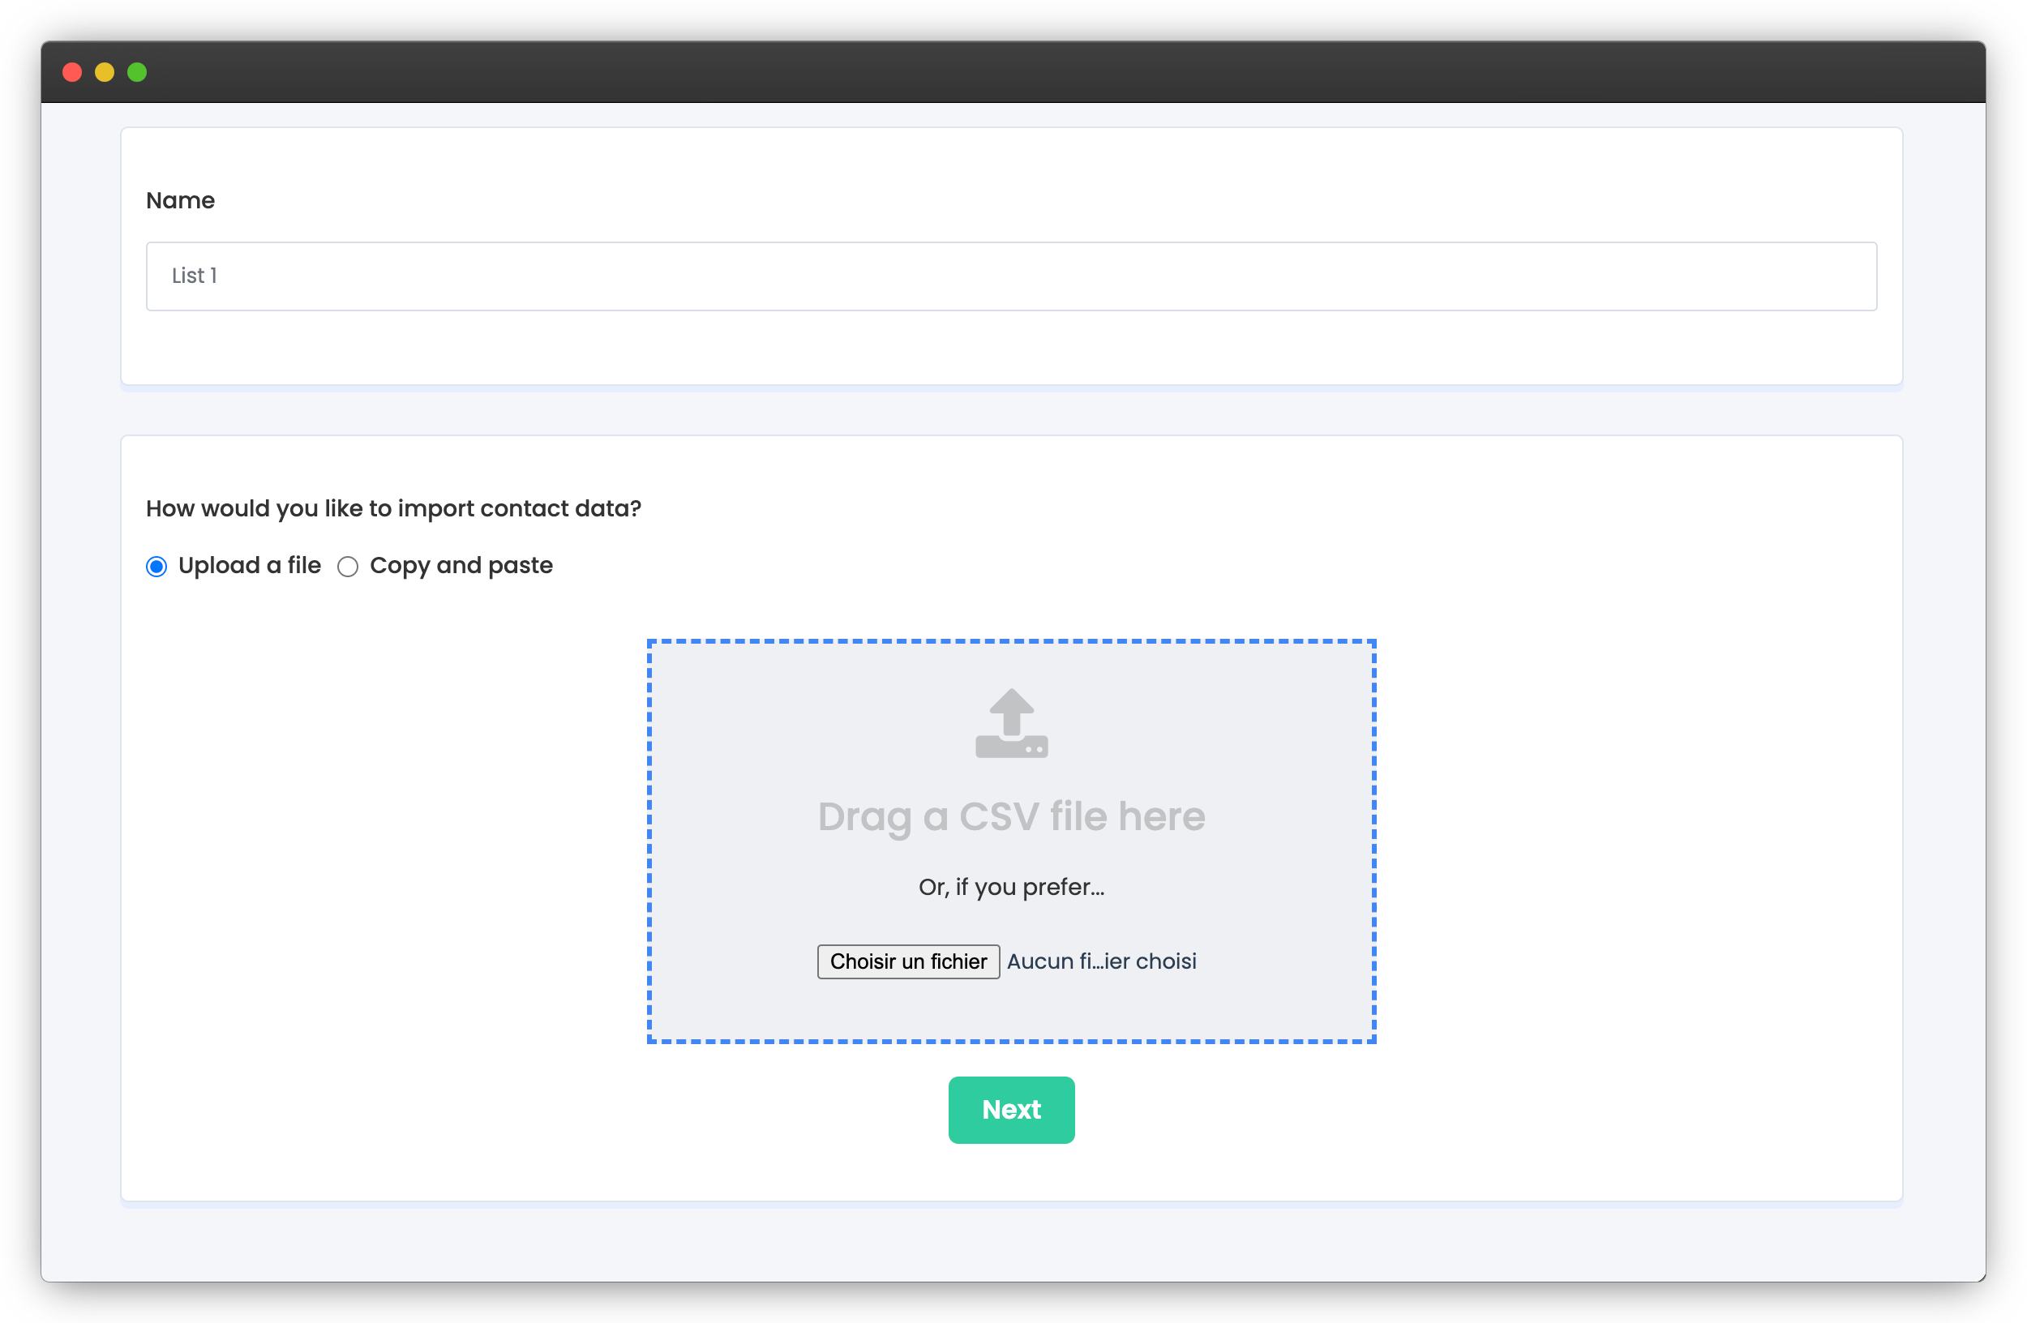2027x1323 pixels.
Task: Click the upload tray icon in drop zone
Action: [1011, 723]
